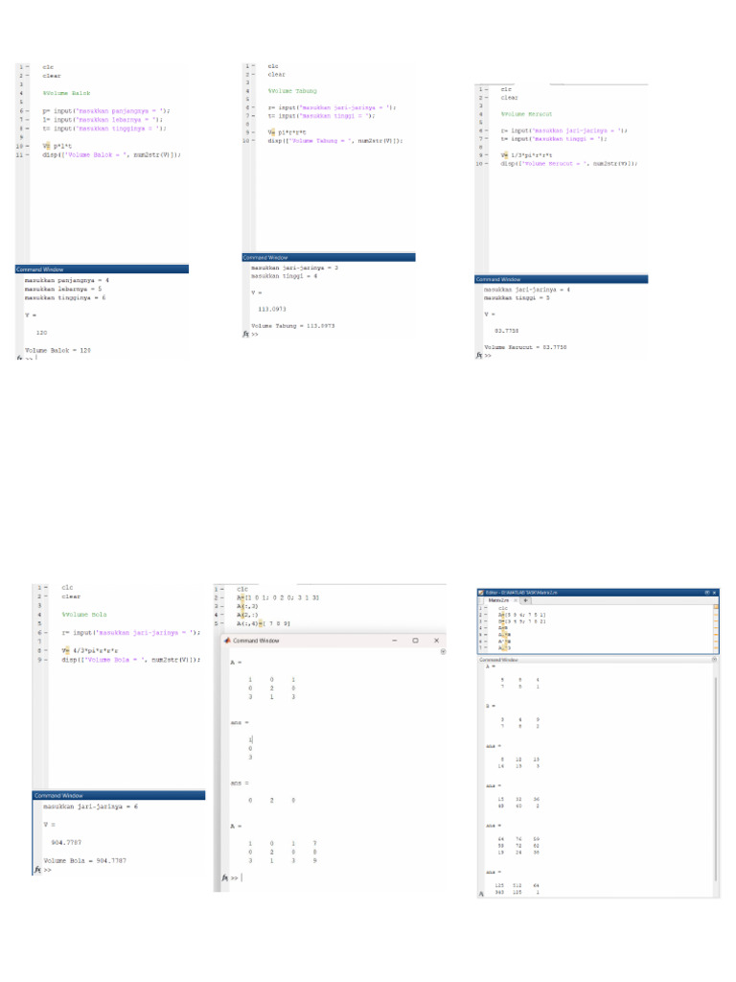Viewport: 736px width, 982px height.
Task: Click the value 113.0973 under 'V =' in the Tabung output
Action: [x=272, y=310]
